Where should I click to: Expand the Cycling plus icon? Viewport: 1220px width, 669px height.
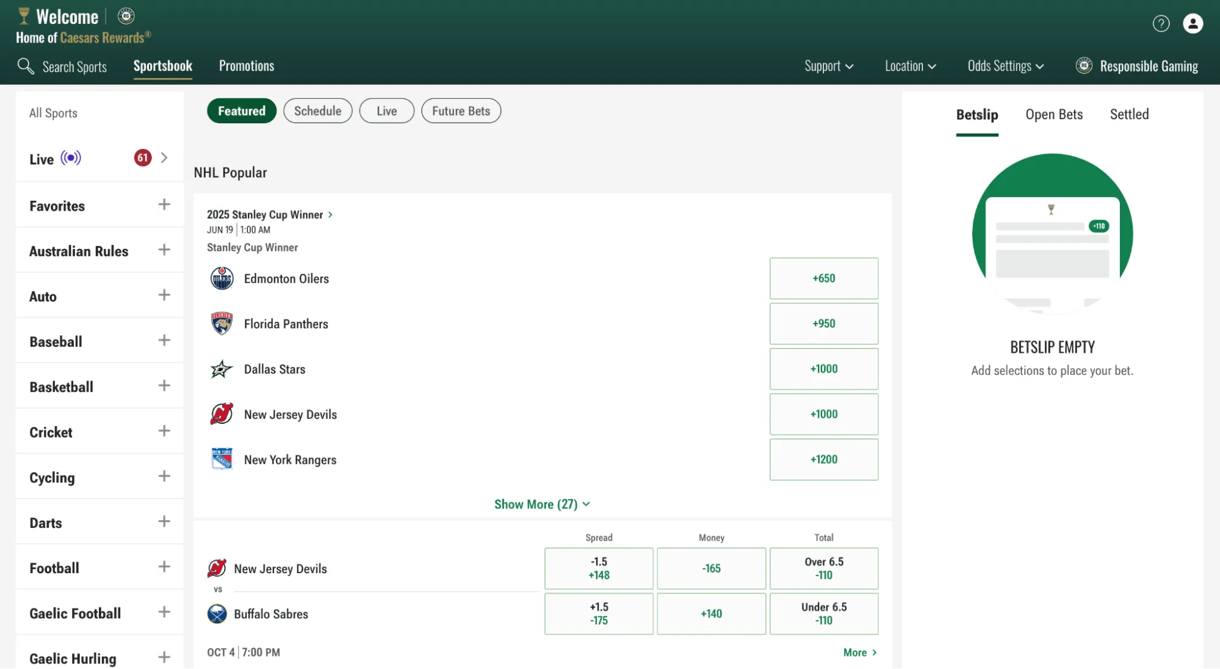coord(164,476)
